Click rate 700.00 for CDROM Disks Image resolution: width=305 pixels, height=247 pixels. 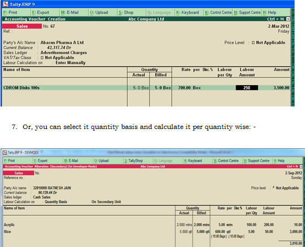tap(184, 88)
